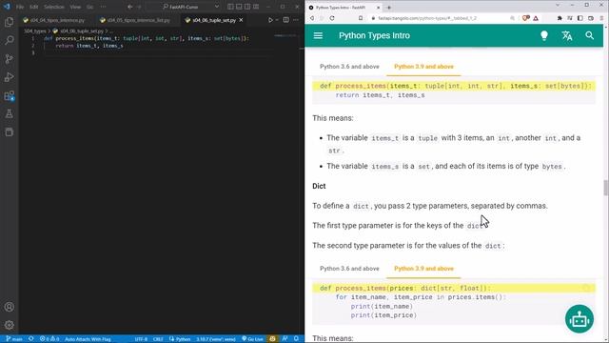Open the bottom activity bar container icon
The image size is (609, 343).
pos(9,132)
